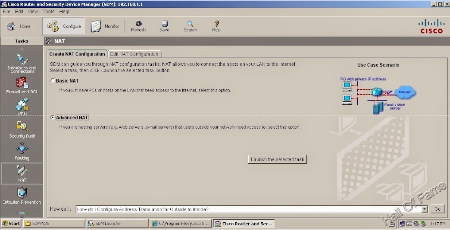Expand the How do I dropdown arrow
Image resolution: width=450 pixels, height=230 pixels.
coord(425,209)
